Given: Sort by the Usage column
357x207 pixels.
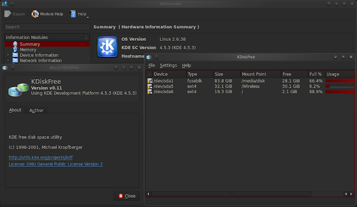Looking at the screenshot, I should click(x=340, y=74).
